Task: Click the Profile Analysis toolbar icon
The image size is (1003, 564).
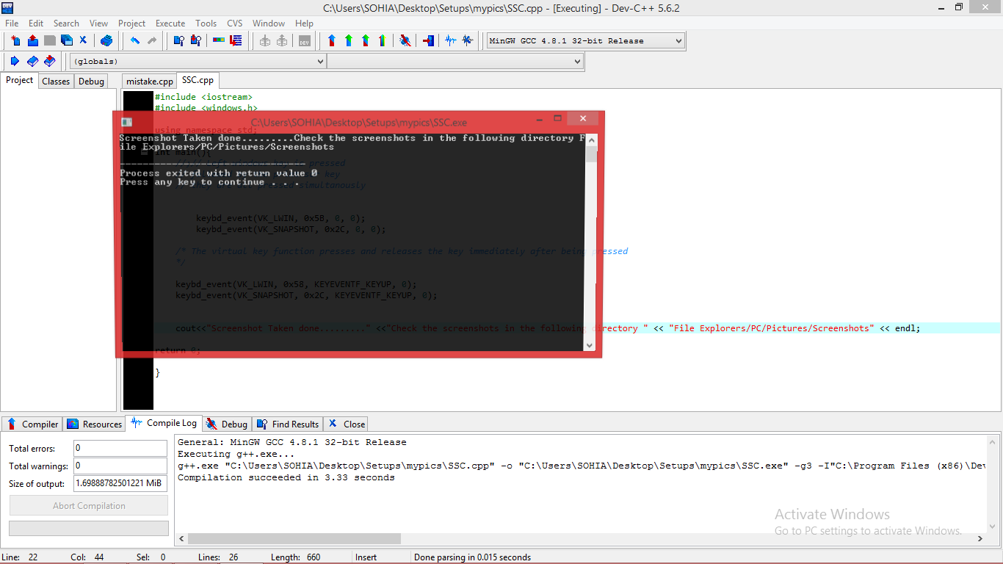Action: click(451, 40)
